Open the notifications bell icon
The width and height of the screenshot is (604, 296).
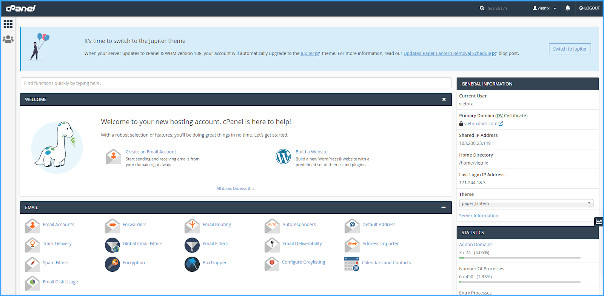(x=568, y=8)
